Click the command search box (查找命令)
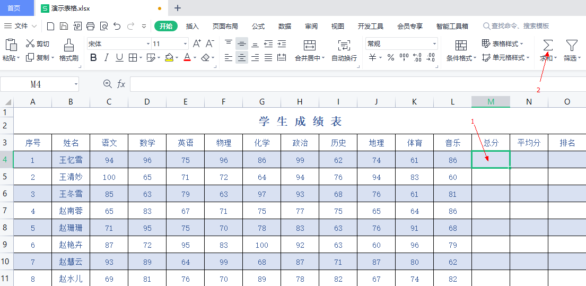586x286 pixels. [516, 26]
